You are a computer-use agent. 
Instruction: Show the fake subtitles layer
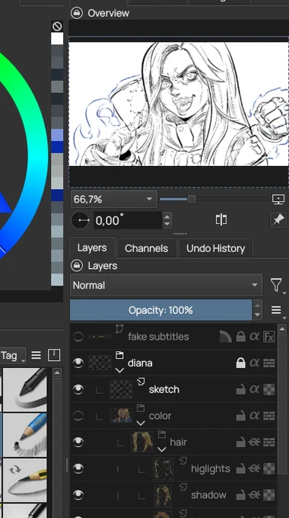tap(78, 337)
